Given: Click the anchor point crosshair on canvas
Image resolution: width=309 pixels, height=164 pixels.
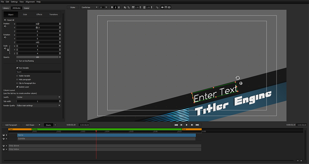Looking at the screenshot, I should coord(241,83).
